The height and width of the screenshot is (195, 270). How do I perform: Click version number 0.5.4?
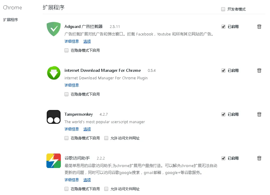click(x=152, y=71)
